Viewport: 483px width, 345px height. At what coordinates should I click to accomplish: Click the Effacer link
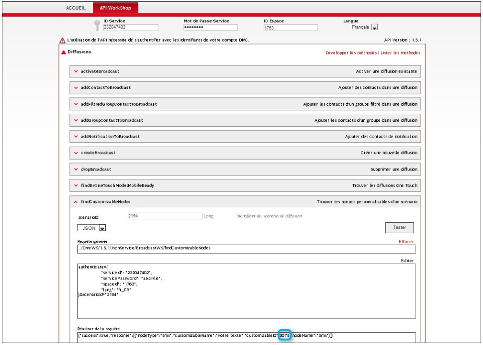406,242
